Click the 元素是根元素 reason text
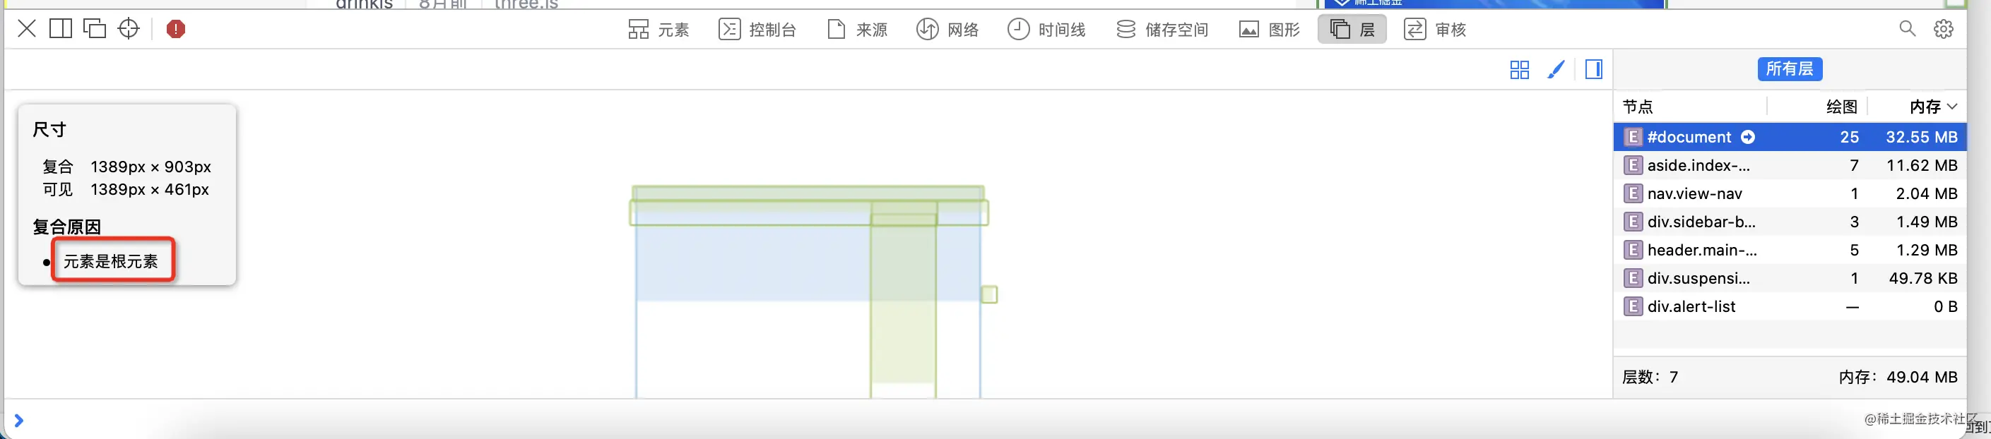Viewport: 1991px width, 439px height. (110, 262)
